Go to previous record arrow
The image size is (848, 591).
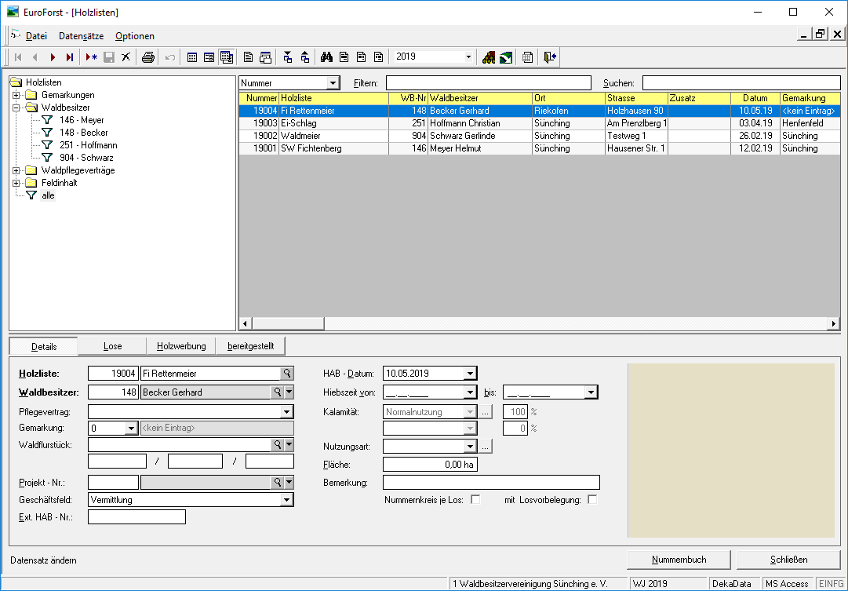point(35,57)
